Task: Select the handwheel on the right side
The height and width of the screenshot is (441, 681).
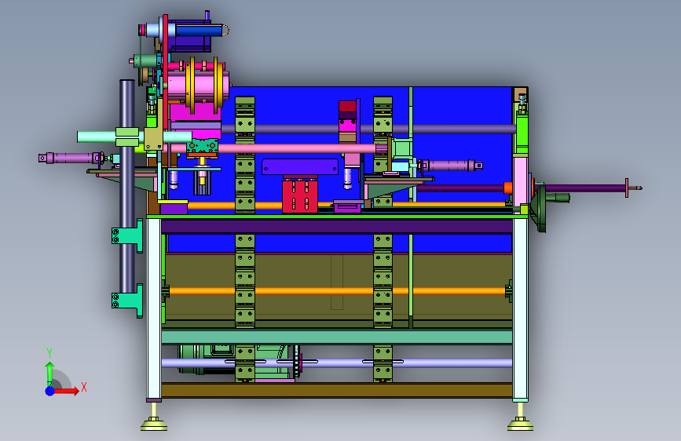Action: [541, 209]
